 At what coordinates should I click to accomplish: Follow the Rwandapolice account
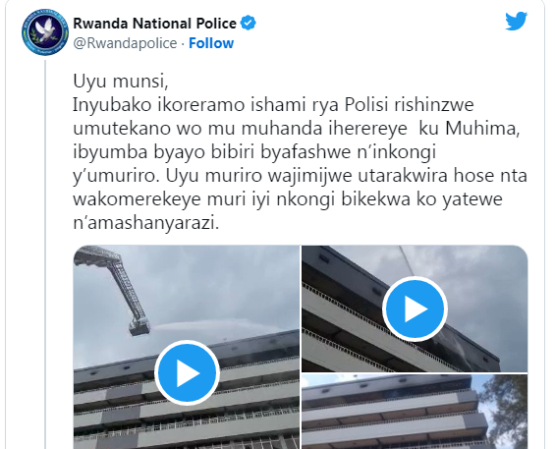[211, 43]
